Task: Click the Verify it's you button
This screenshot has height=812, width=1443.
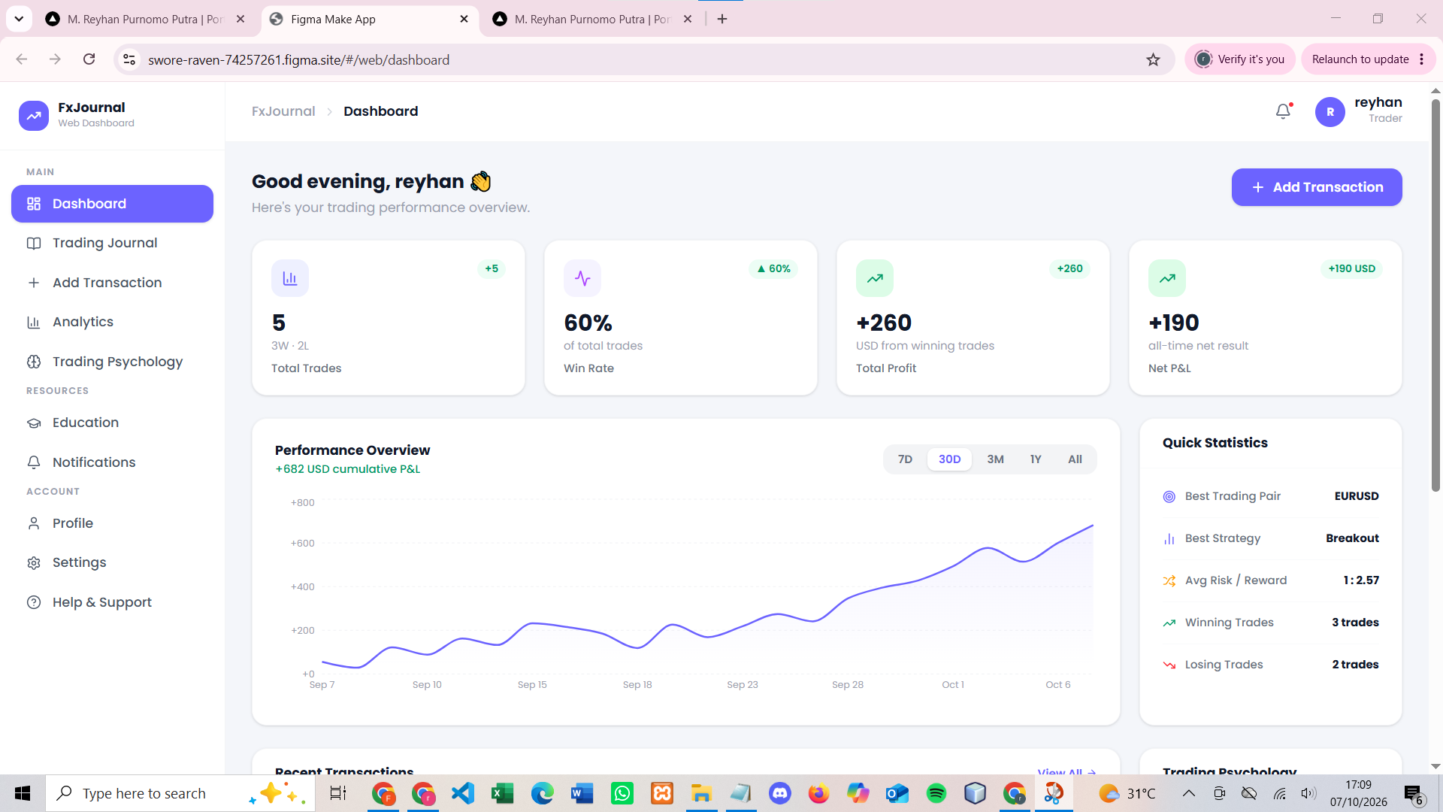Action: tap(1240, 59)
